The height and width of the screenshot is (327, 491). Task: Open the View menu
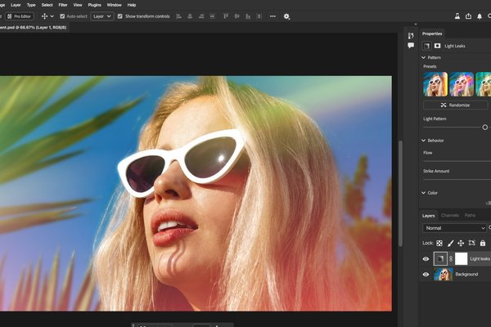coord(78,5)
